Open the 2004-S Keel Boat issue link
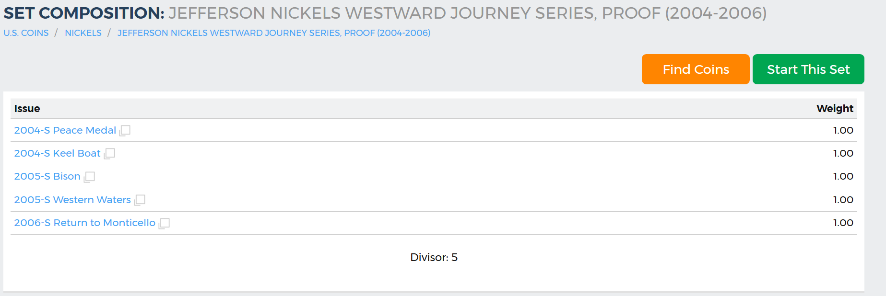This screenshot has width=886, height=296. tap(57, 153)
